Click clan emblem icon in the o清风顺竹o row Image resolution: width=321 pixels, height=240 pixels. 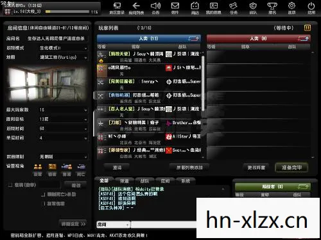[169, 68]
